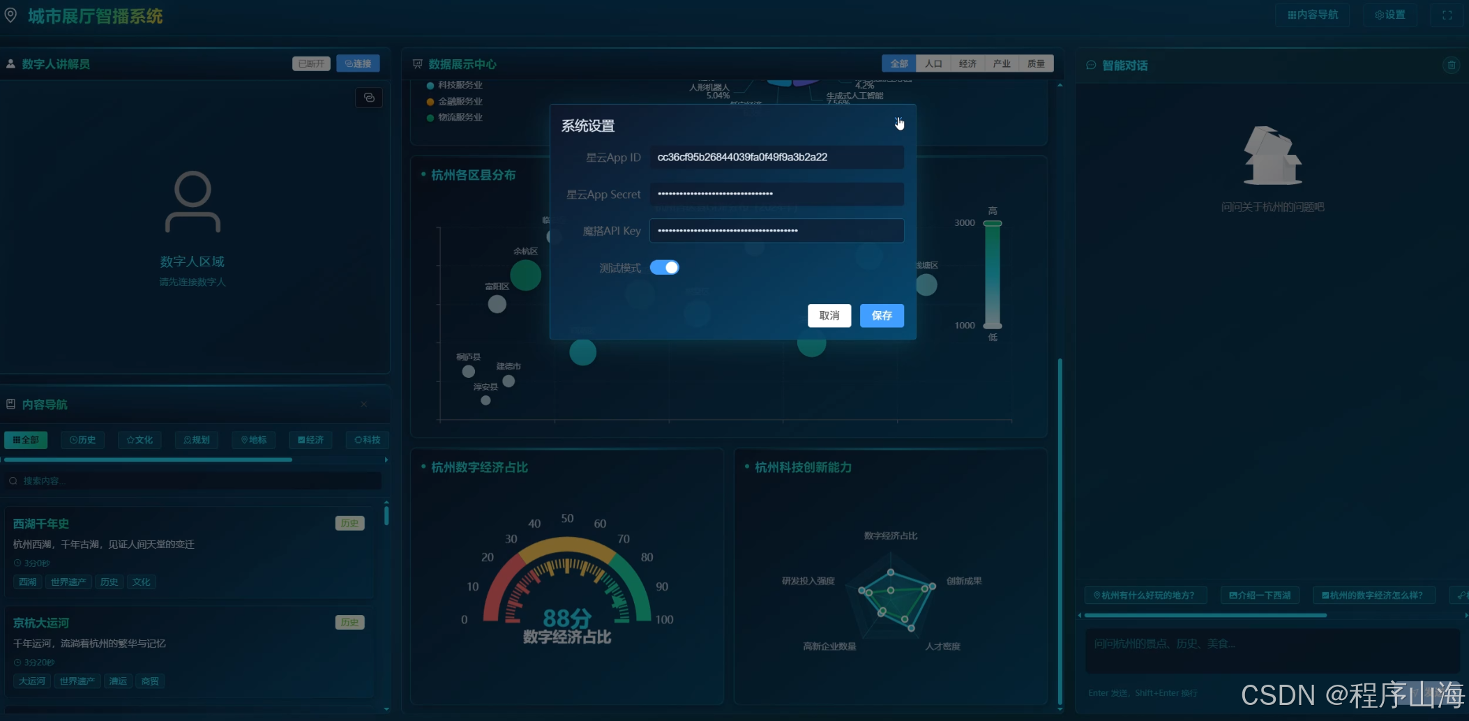
Task: Click the category tabs horizontal scrollbar
Action: point(148,460)
